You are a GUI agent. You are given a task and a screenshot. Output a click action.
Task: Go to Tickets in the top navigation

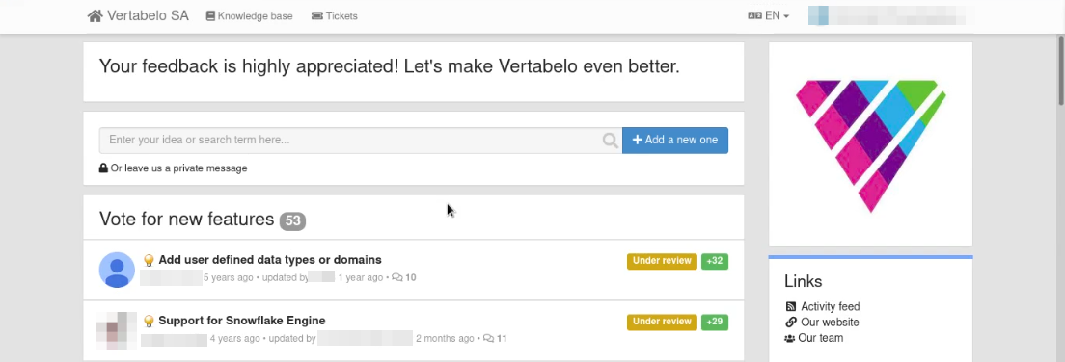coord(334,15)
